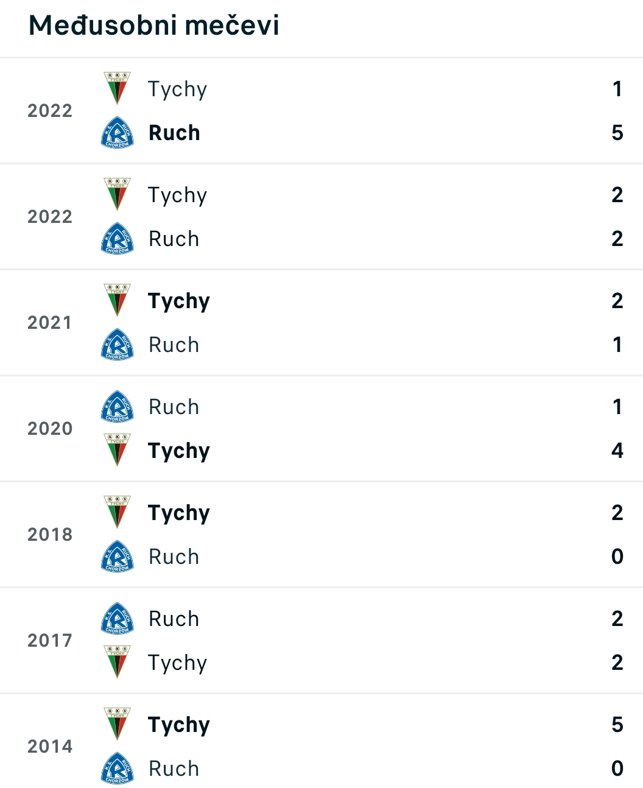
Task: Tap score 5 for Ruch in 2022
Action: pyautogui.click(x=617, y=133)
